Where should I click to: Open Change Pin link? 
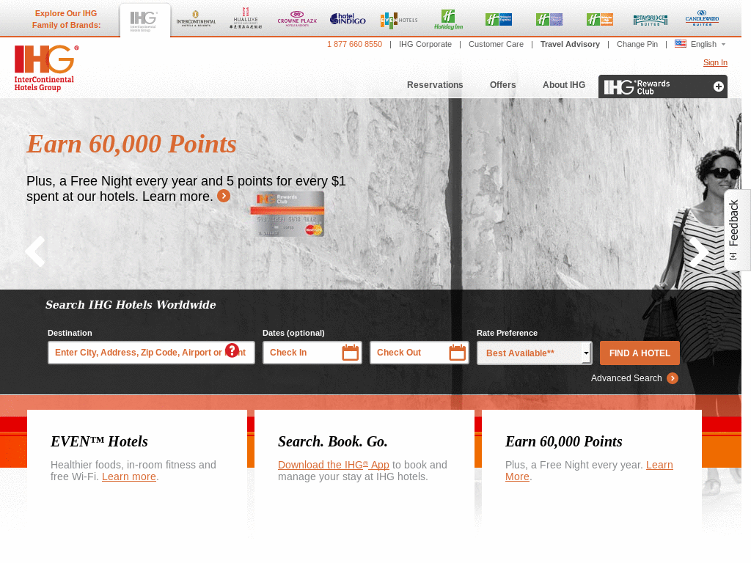click(637, 44)
